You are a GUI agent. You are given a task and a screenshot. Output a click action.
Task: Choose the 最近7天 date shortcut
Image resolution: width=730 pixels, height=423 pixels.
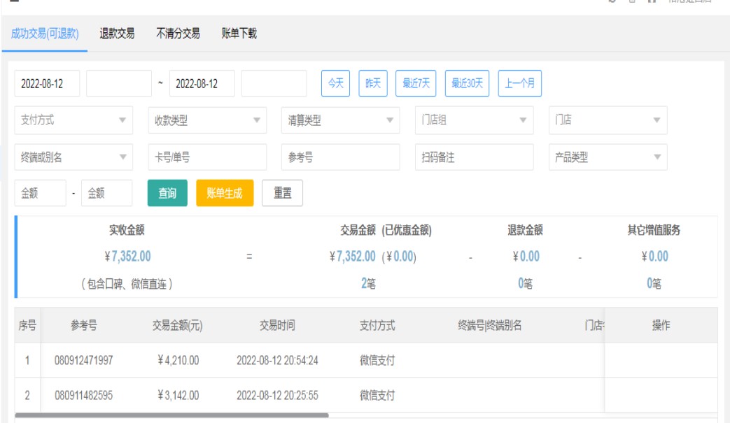[416, 84]
